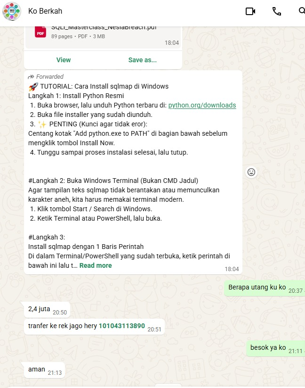Click the Forwarded arrow label
Viewport: 305px width, 388px height.
(46, 77)
